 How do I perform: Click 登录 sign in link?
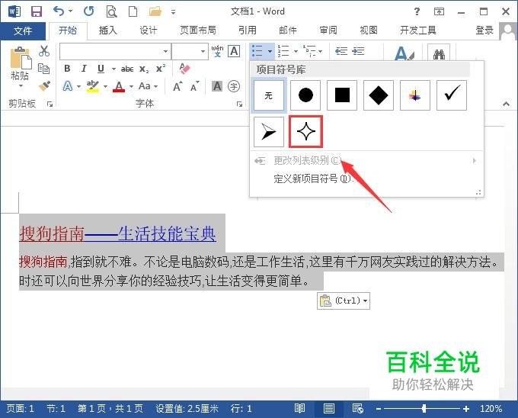(484, 31)
